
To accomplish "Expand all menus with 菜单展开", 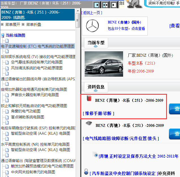I will [13, 25].
